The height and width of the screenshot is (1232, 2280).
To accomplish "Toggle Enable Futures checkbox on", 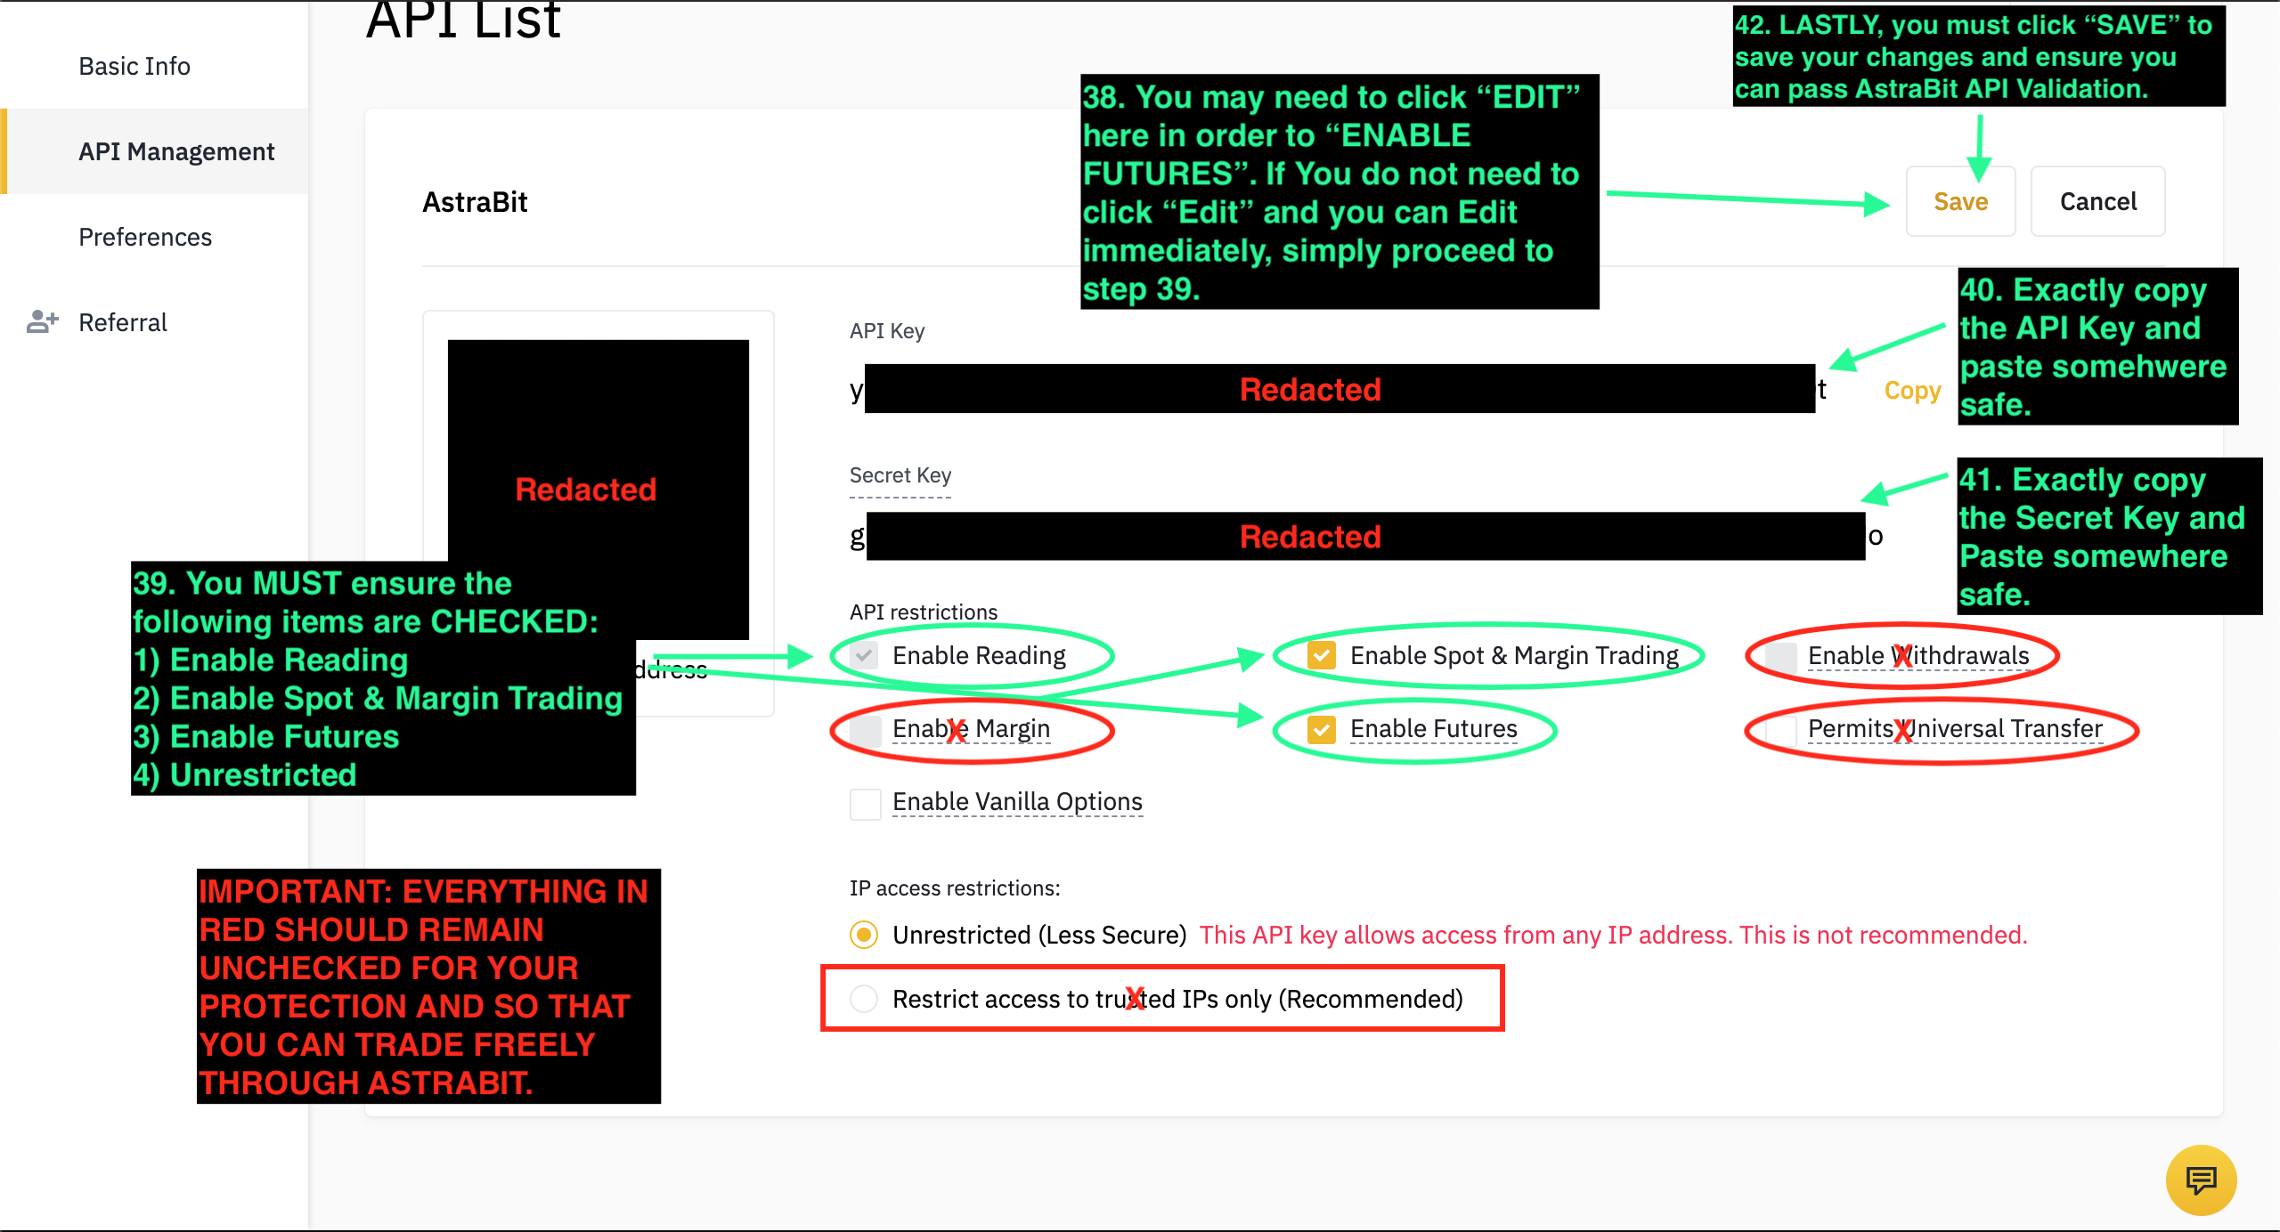I will (1321, 726).
